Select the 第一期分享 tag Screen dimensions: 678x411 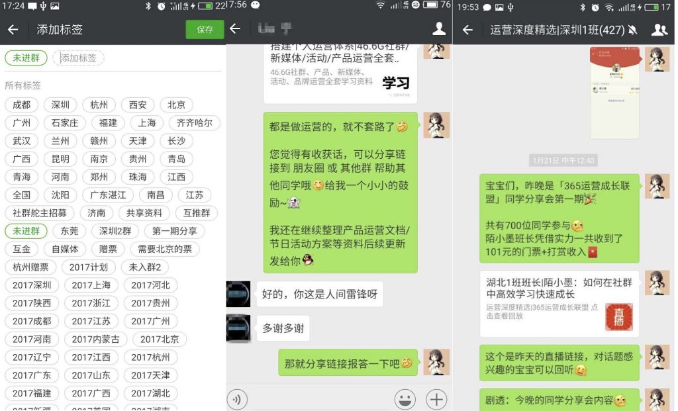pos(175,231)
